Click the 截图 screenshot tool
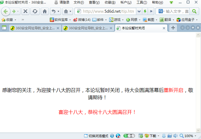This screenshot has height=139, width=201. pyautogui.click(x=149, y=20)
